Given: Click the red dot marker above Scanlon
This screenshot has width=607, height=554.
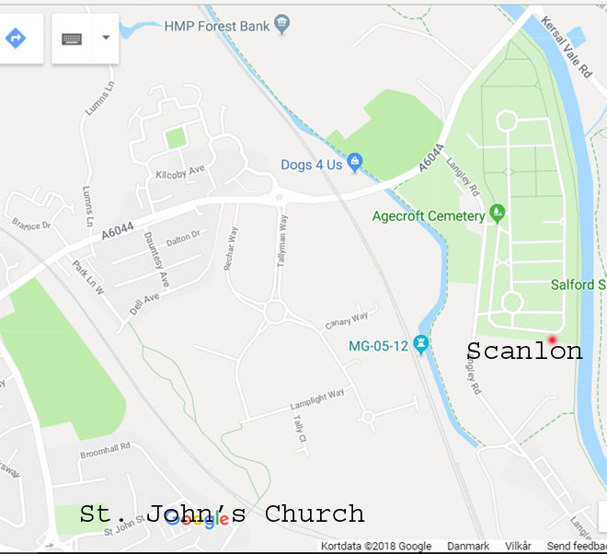Looking at the screenshot, I should point(552,340).
